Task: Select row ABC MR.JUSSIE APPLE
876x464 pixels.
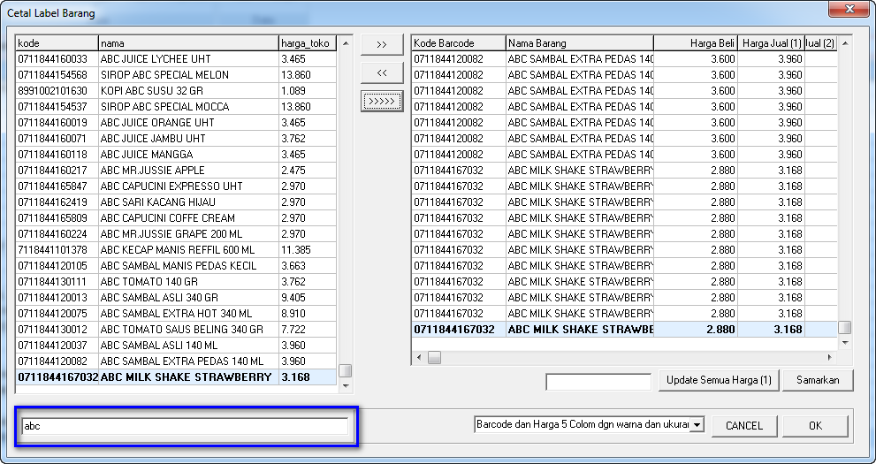Action: click(x=177, y=171)
